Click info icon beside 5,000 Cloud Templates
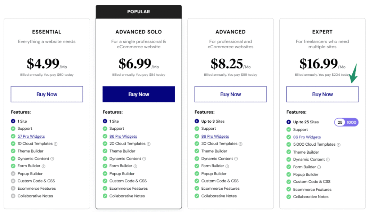369x212 pixels. 339,145
